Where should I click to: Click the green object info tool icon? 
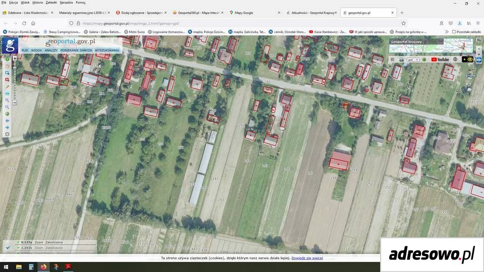(7, 59)
